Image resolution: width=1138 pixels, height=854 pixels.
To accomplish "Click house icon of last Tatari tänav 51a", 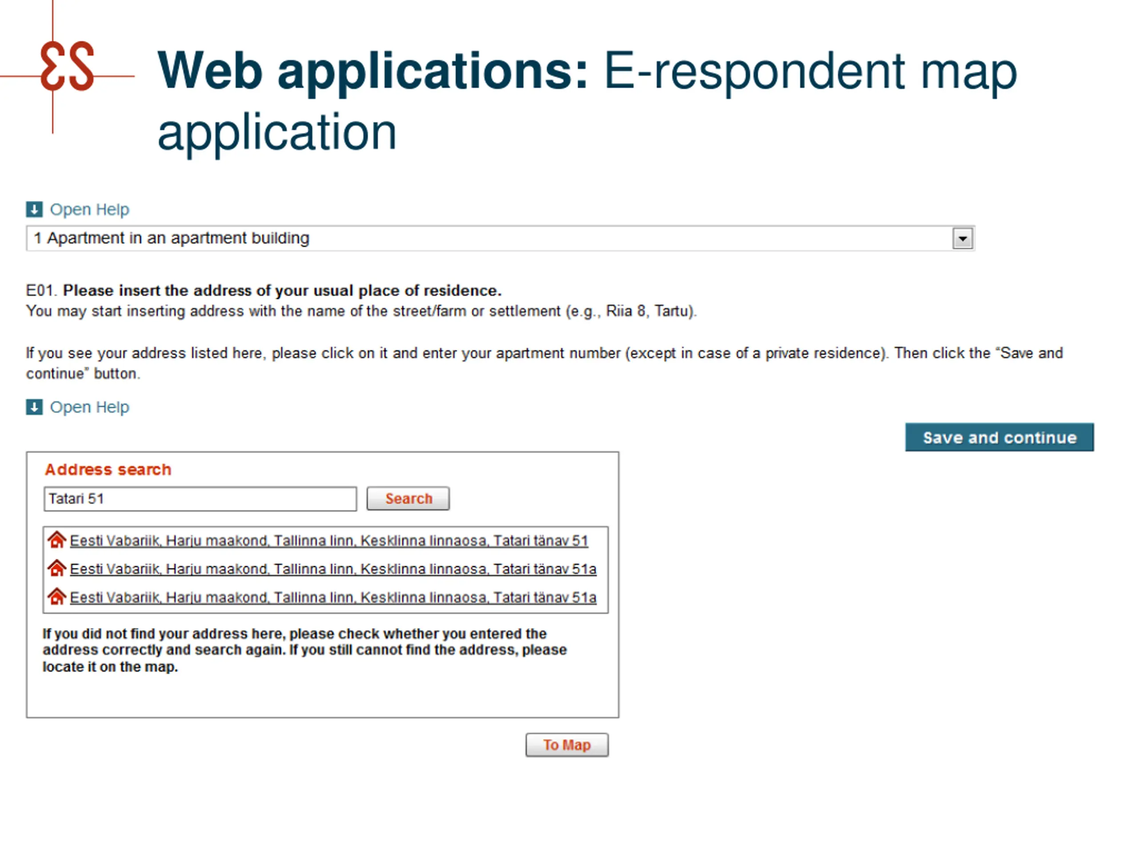I will (x=56, y=596).
